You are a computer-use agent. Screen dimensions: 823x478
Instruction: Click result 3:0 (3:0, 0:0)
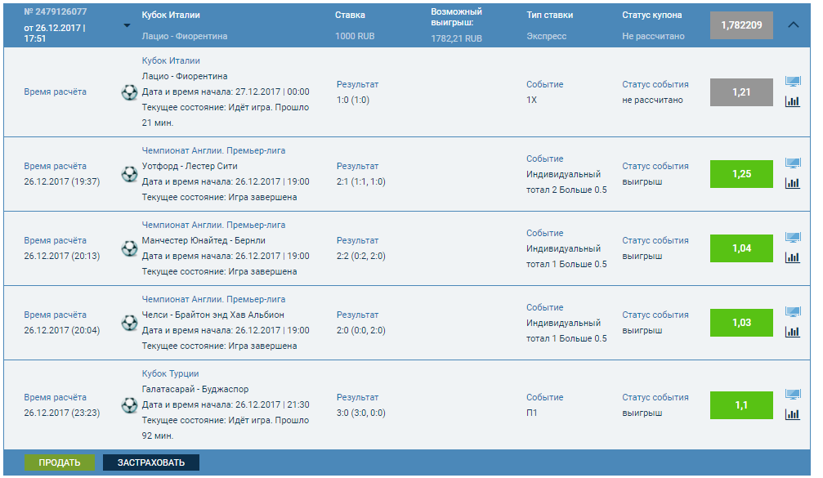pos(360,413)
